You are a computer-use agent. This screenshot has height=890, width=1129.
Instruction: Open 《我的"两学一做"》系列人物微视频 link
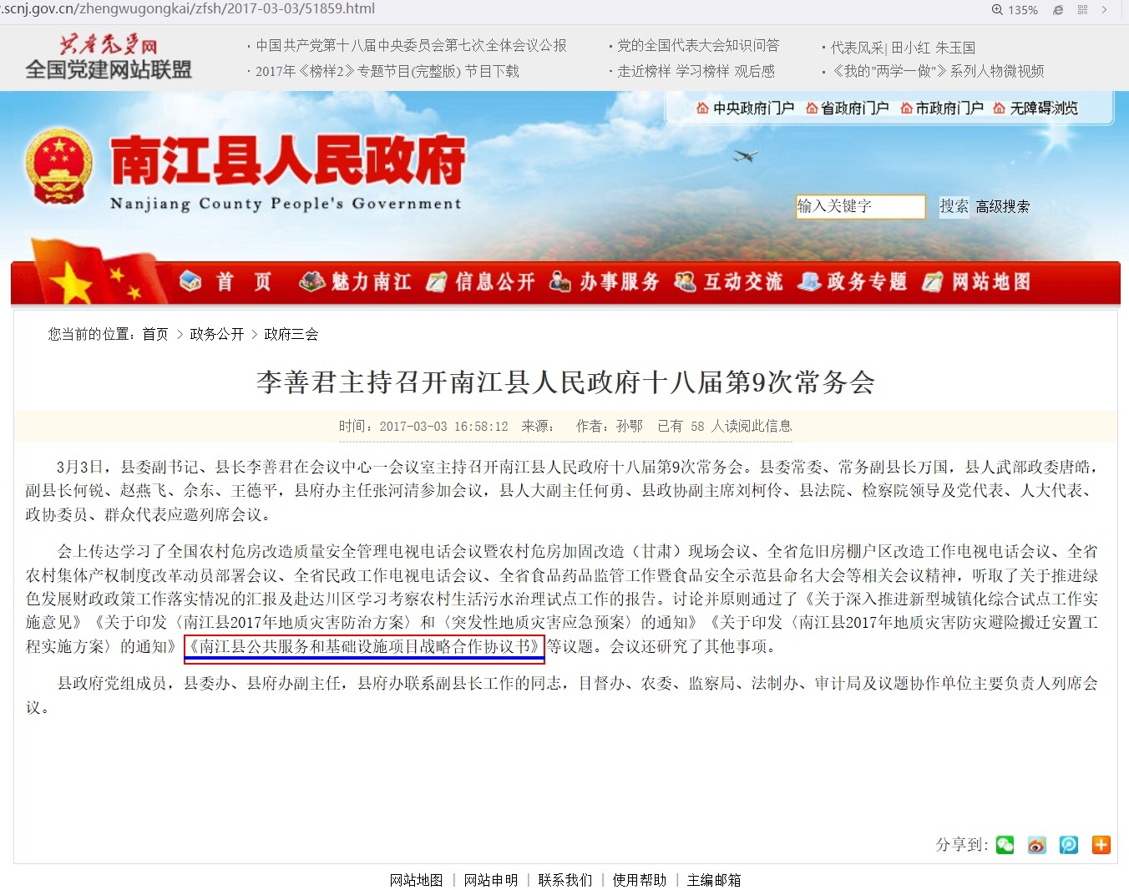point(937,71)
